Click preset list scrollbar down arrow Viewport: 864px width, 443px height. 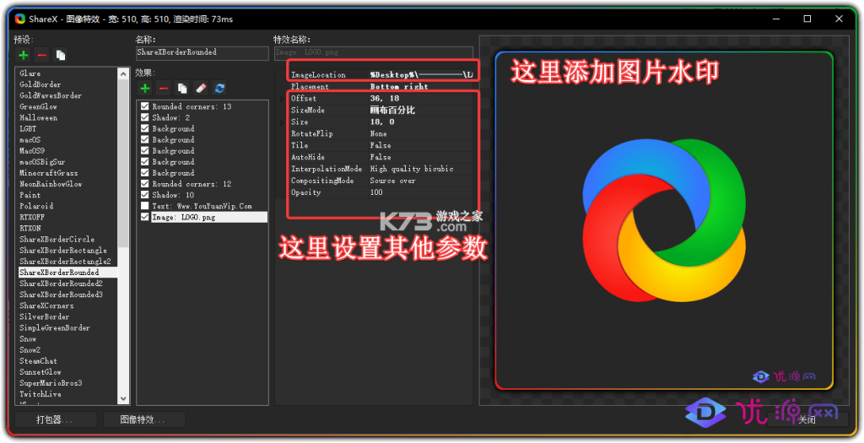(123, 398)
